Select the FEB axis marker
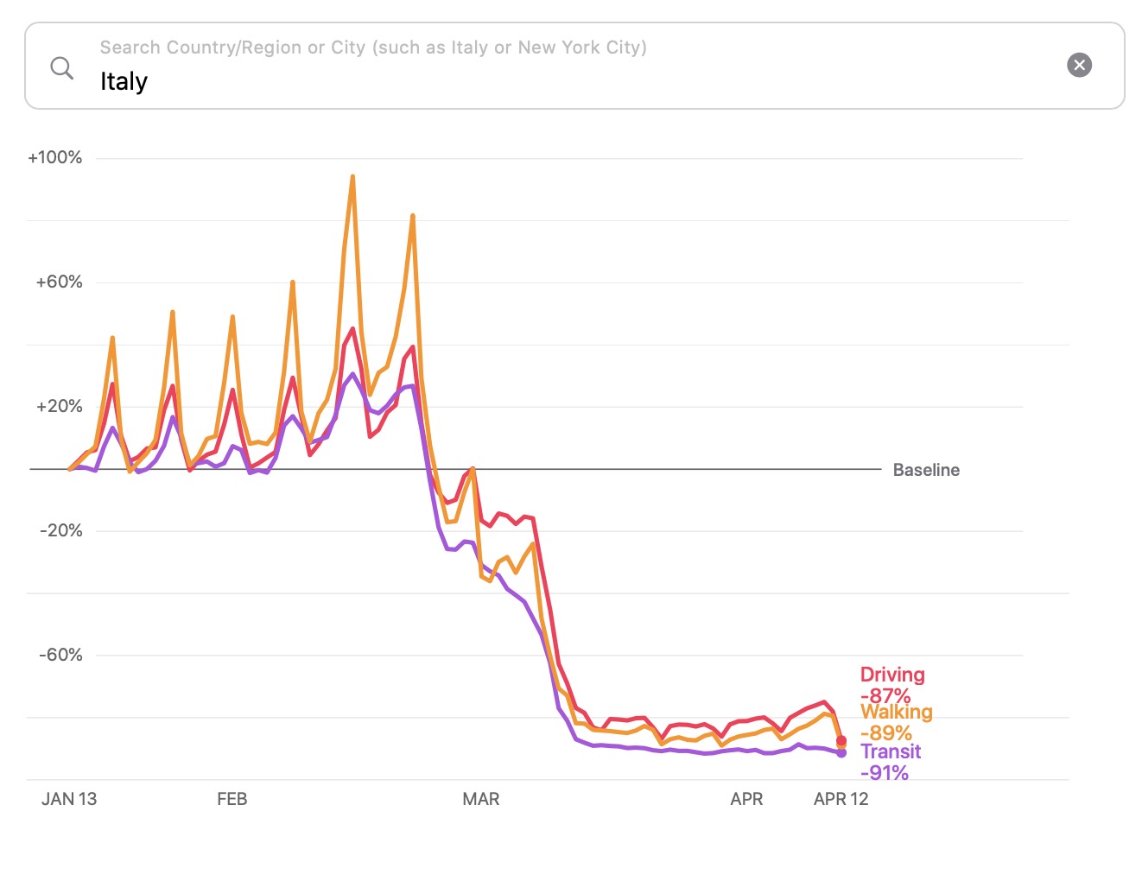This screenshot has width=1142, height=881. click(x=232, y=799)
